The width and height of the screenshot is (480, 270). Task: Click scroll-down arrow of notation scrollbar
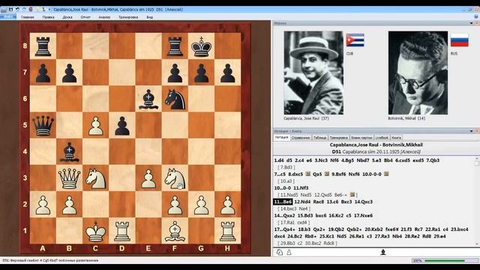click(x=477, y=244)
